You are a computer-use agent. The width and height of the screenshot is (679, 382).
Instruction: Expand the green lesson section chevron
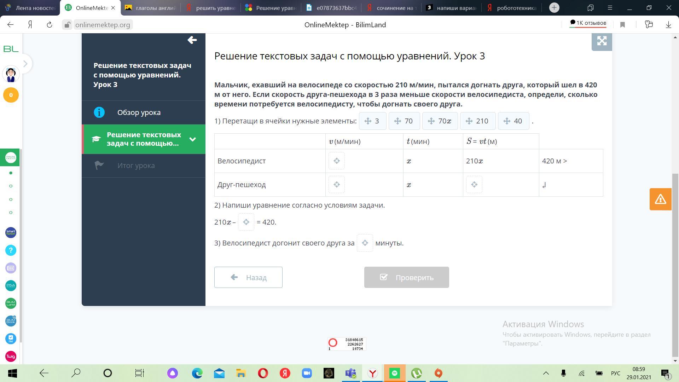click(192, 139)
